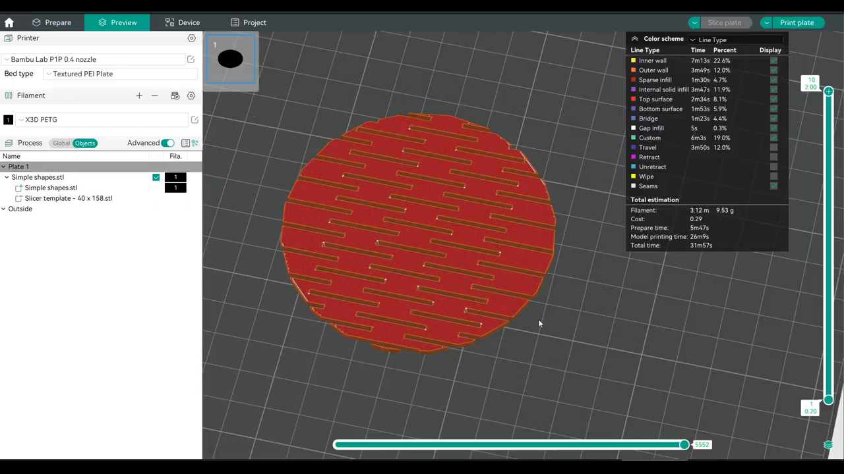Image resolution: width=844 pixels, height=474 pixels.
Task: Click the layers view icon at bottom right
Action: point(828,445)
